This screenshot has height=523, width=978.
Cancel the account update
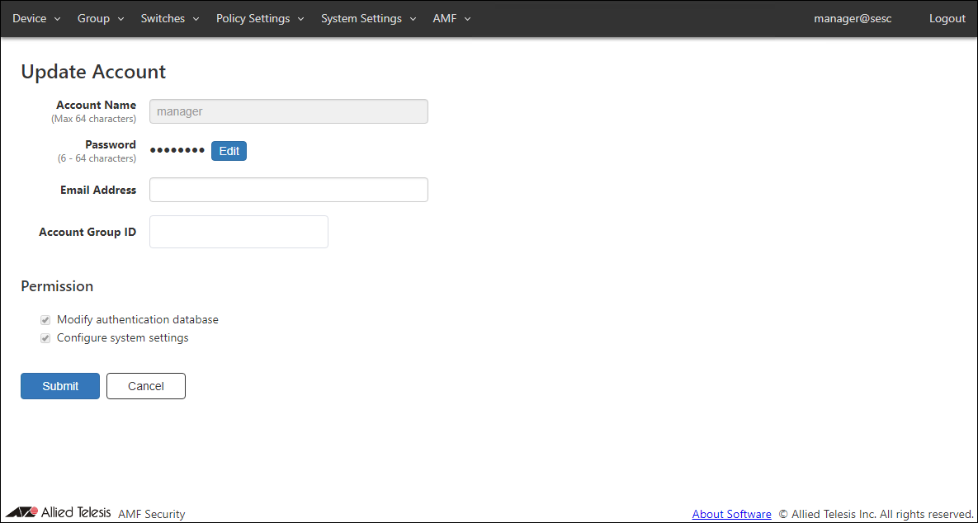146,386
